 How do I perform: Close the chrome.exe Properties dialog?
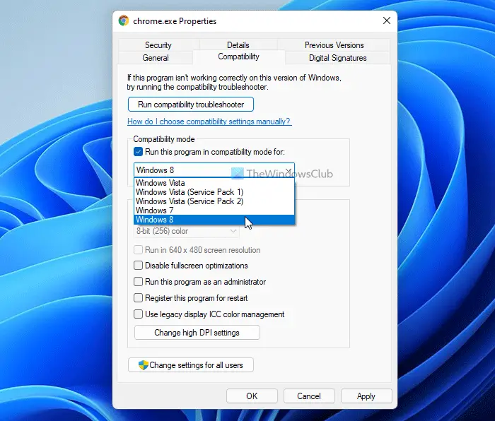pos(386,20)
